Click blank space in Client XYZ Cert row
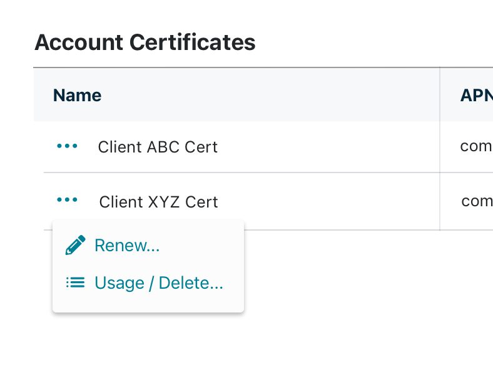 point(327,202)
